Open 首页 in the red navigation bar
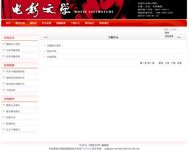The width and height of the screenshot is (189, 150). click(8, 23)
